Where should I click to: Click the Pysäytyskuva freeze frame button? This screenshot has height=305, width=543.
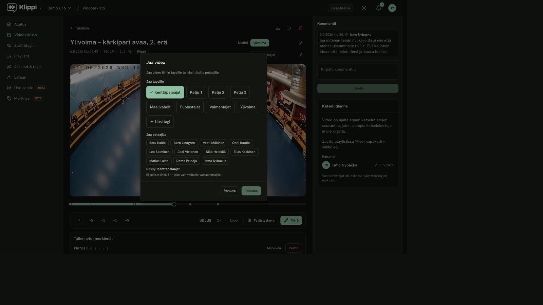coord(261,220)
